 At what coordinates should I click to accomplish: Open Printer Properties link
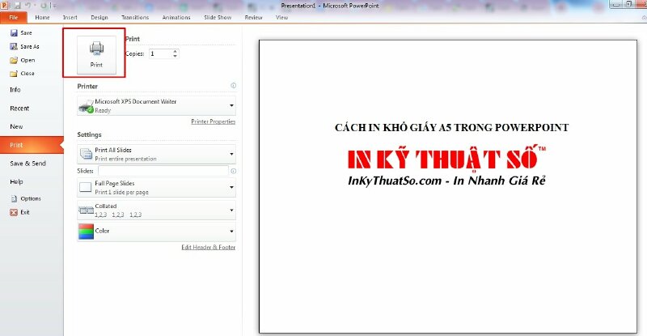coord(213,121)
